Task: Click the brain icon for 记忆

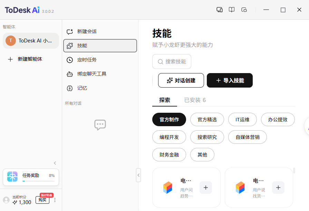Action: [70, 88]
